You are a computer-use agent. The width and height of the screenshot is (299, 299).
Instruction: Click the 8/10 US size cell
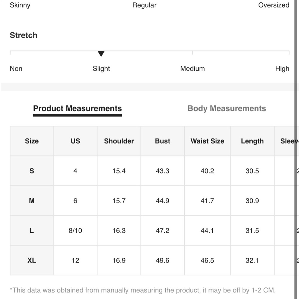pyautogui.click(x=75, y=231)
